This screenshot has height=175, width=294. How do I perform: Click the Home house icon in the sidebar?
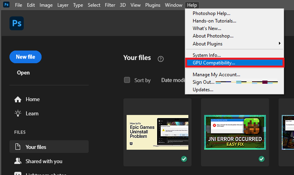tap(17, 100)
